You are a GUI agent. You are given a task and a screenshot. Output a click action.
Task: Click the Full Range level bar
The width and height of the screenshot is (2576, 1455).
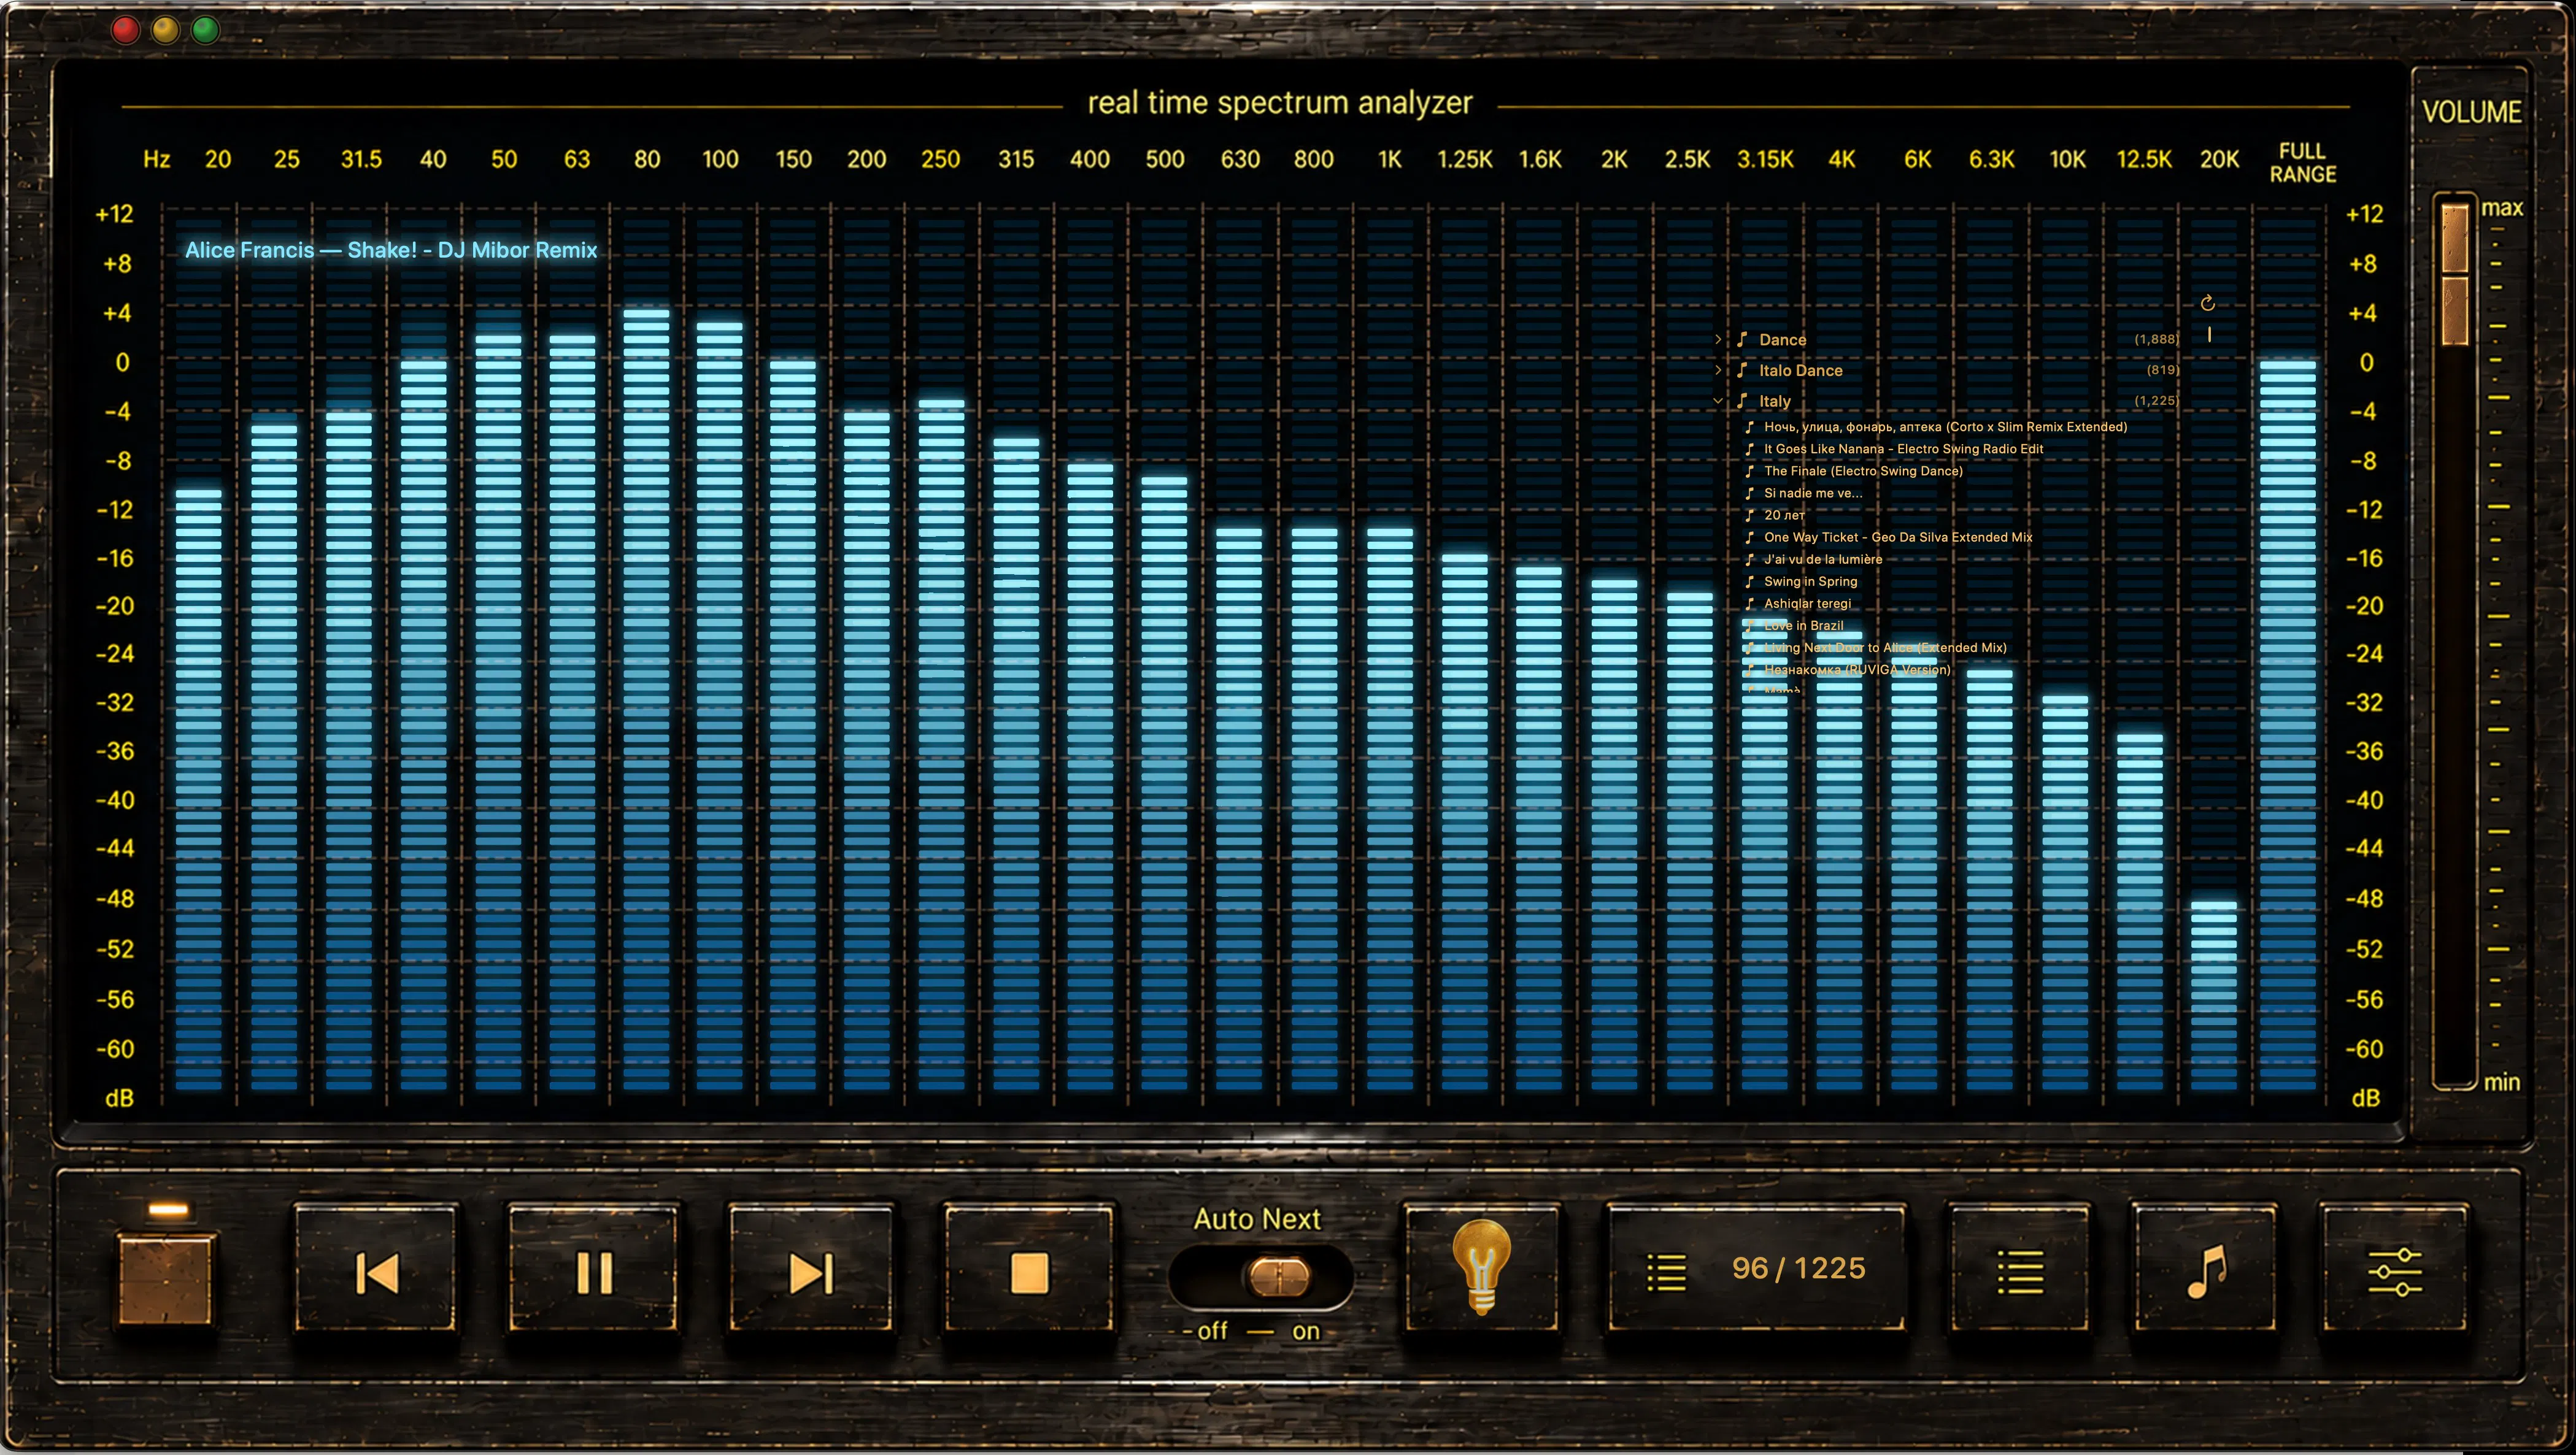pyautogui.click(x=2287, y=726)
